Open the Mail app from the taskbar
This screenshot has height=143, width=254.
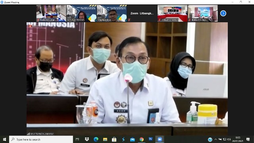pos(132,139)
